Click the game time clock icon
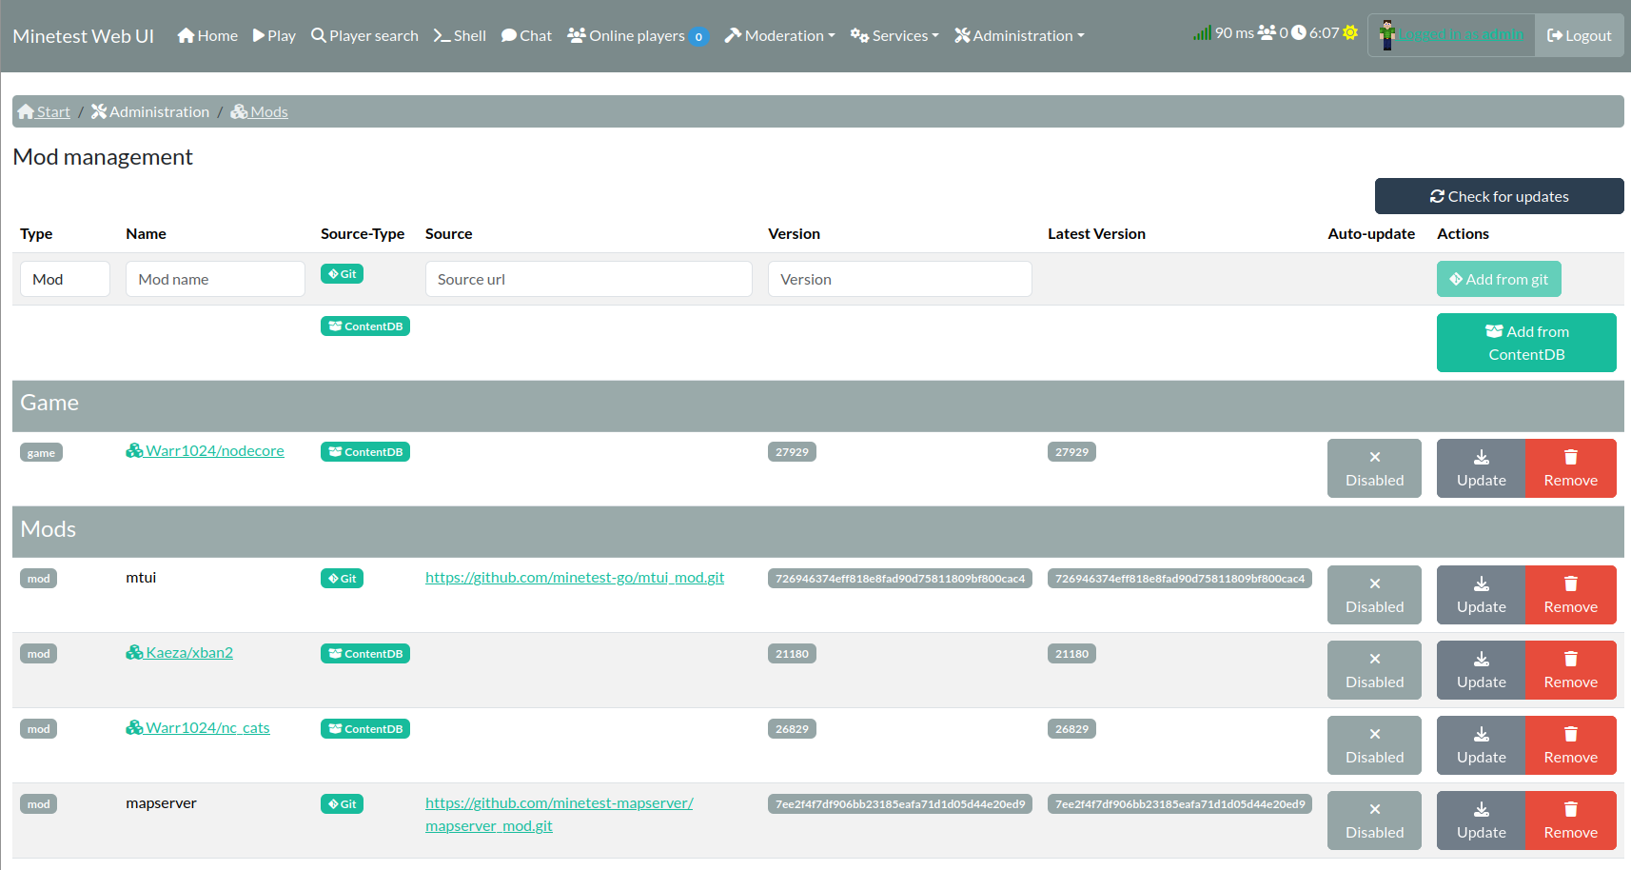 point(1299,32)
